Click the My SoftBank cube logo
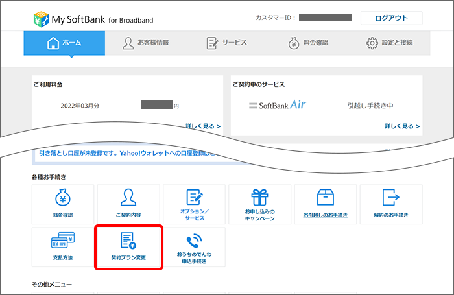This screenshot has width=454, height=295. point(41,19)
